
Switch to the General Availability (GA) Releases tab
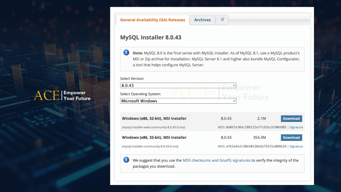(x=153, y=20)
